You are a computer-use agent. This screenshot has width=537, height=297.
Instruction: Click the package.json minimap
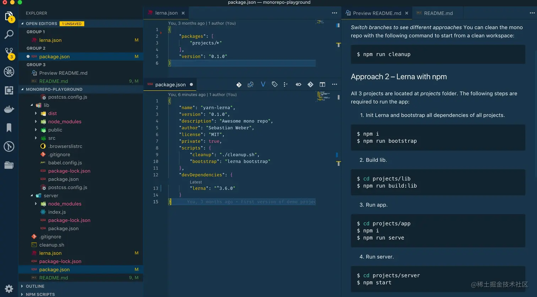click(x=323, y=96)
